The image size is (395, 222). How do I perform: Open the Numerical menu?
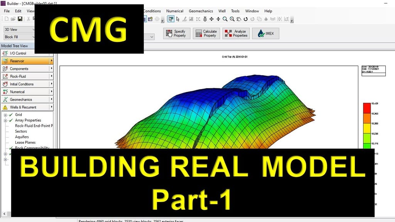(175, 11)
